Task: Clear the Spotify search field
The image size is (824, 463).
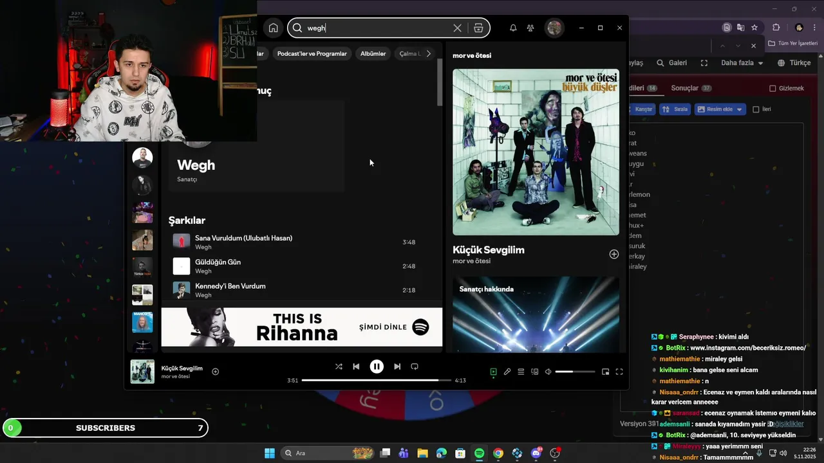Action: [457, 28]
